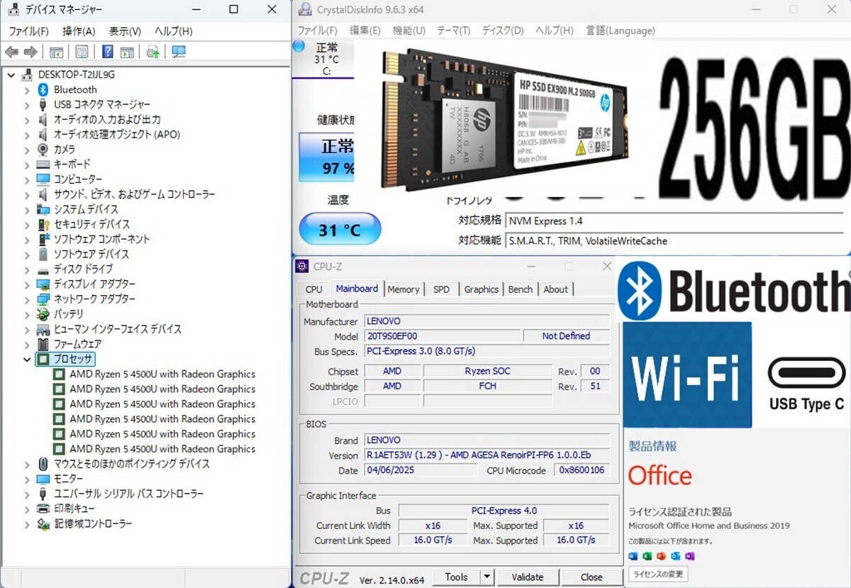This screenshot has height=588, width=851.
Task: Click the Model field 20T9S0EF00
Action: (x=443, y=336)
